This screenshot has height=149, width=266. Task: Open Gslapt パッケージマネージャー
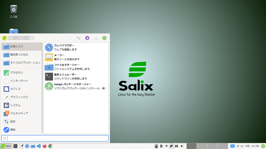76,86
